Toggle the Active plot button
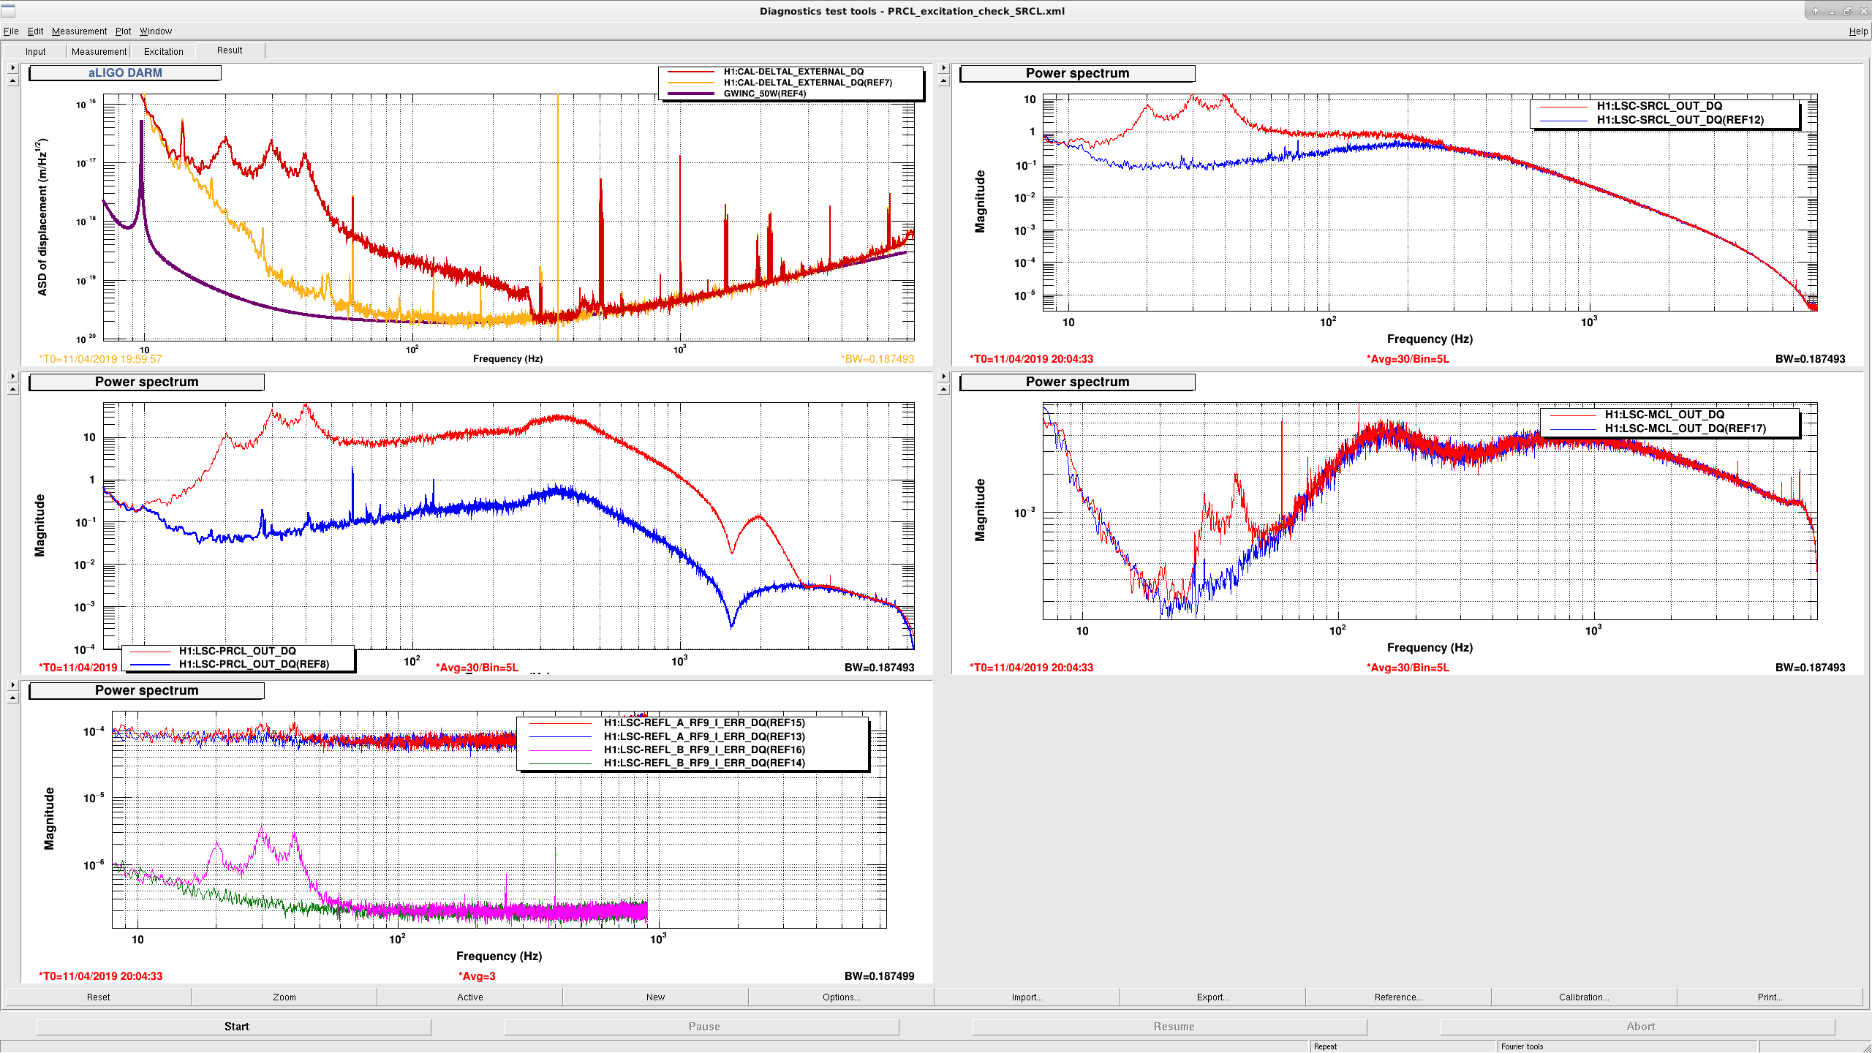This screenshot has width=1872, height=1053. click(x=469, y=997)
